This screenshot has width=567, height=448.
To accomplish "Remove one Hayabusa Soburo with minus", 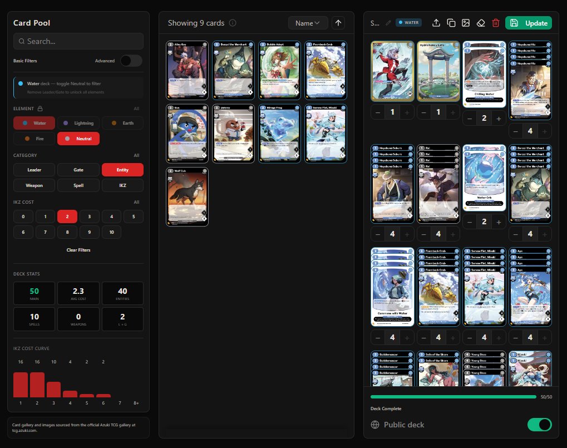I will pos(378,234).
